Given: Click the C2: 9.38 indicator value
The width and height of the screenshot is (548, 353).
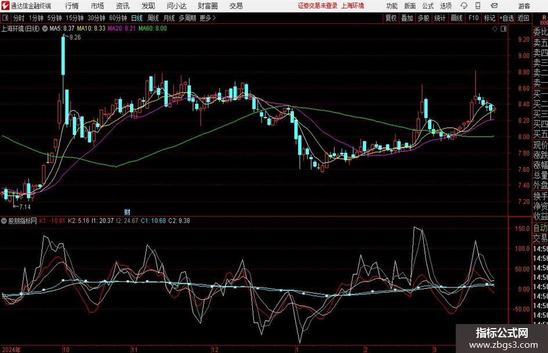Looking at the screenshot, I should (x=179, y=221).
